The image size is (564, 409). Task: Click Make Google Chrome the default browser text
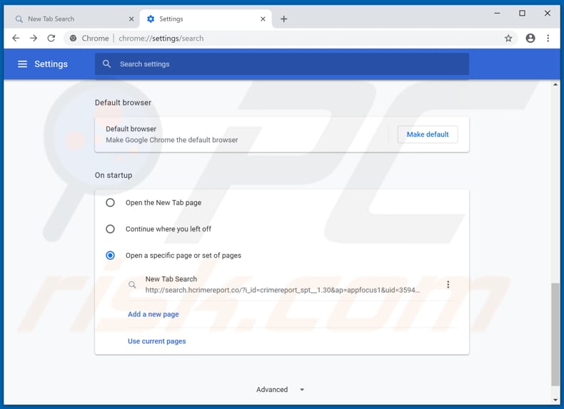[x=171, y=140]
